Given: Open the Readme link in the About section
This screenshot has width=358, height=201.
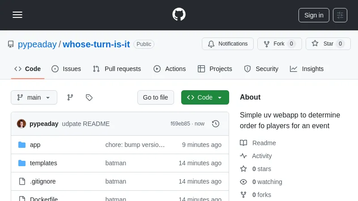Looking at the screenshot, I should tap(264, 143).
